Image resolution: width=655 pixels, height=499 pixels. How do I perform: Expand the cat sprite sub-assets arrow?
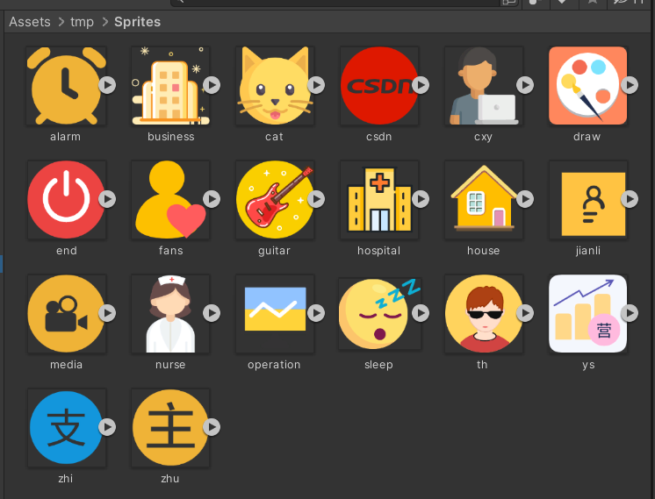[316, 85]
